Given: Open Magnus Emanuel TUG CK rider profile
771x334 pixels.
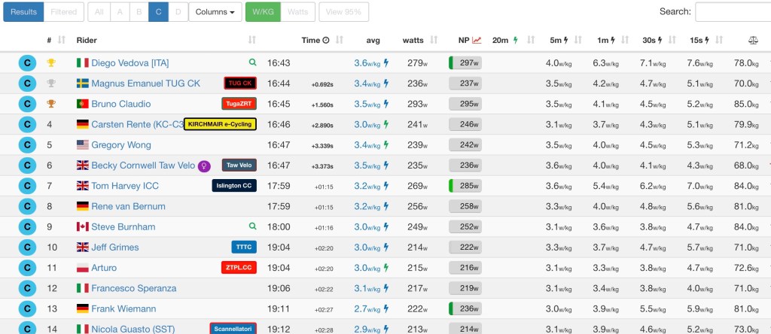Looking at the screenshot, I should tap(145, 83).
